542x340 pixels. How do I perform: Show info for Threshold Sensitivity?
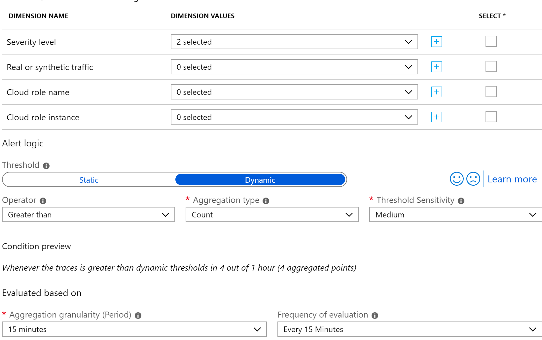461,201
